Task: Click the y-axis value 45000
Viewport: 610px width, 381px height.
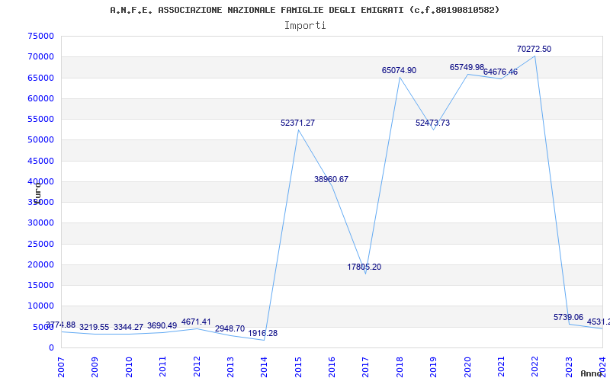Action: (x=41, y=161)
